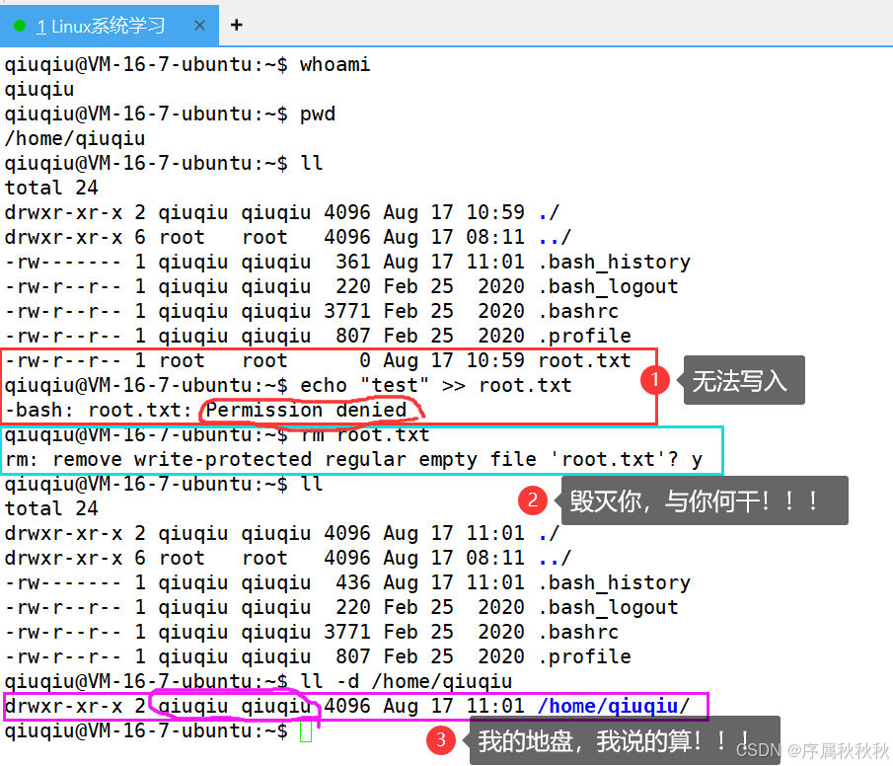Click the first 'total 24' line
Viewport: 893px width, 766px height.
pos(51,188)
